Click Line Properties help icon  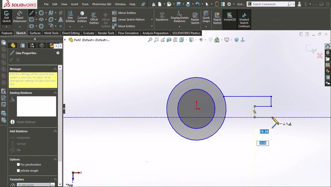58,53
